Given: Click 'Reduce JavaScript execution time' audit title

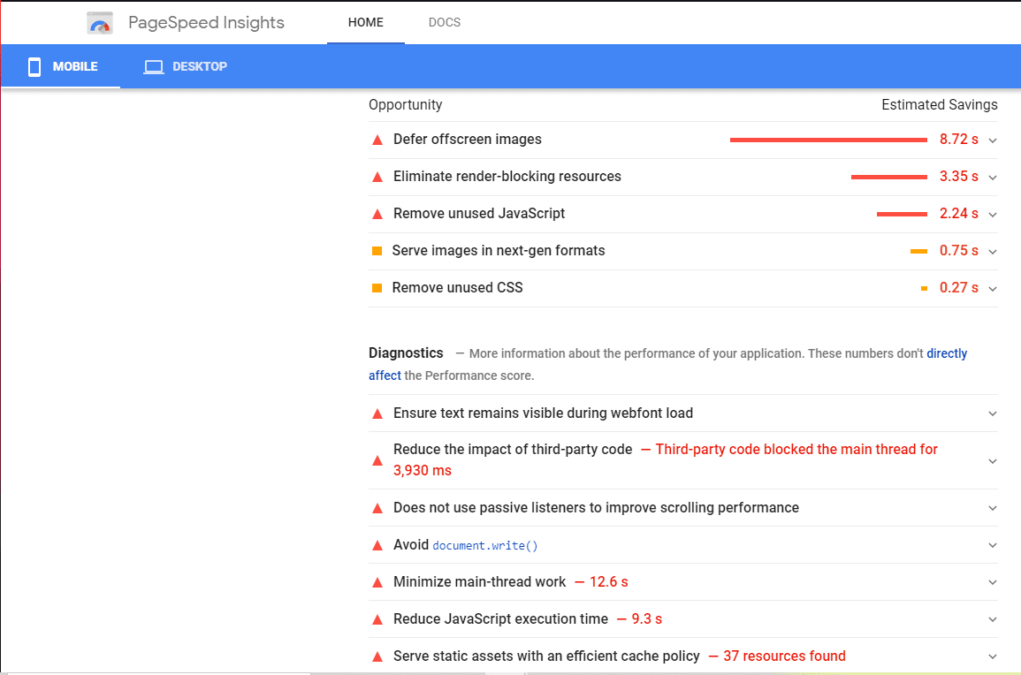Looking at the screenshot, I should (x=500, y=619).
